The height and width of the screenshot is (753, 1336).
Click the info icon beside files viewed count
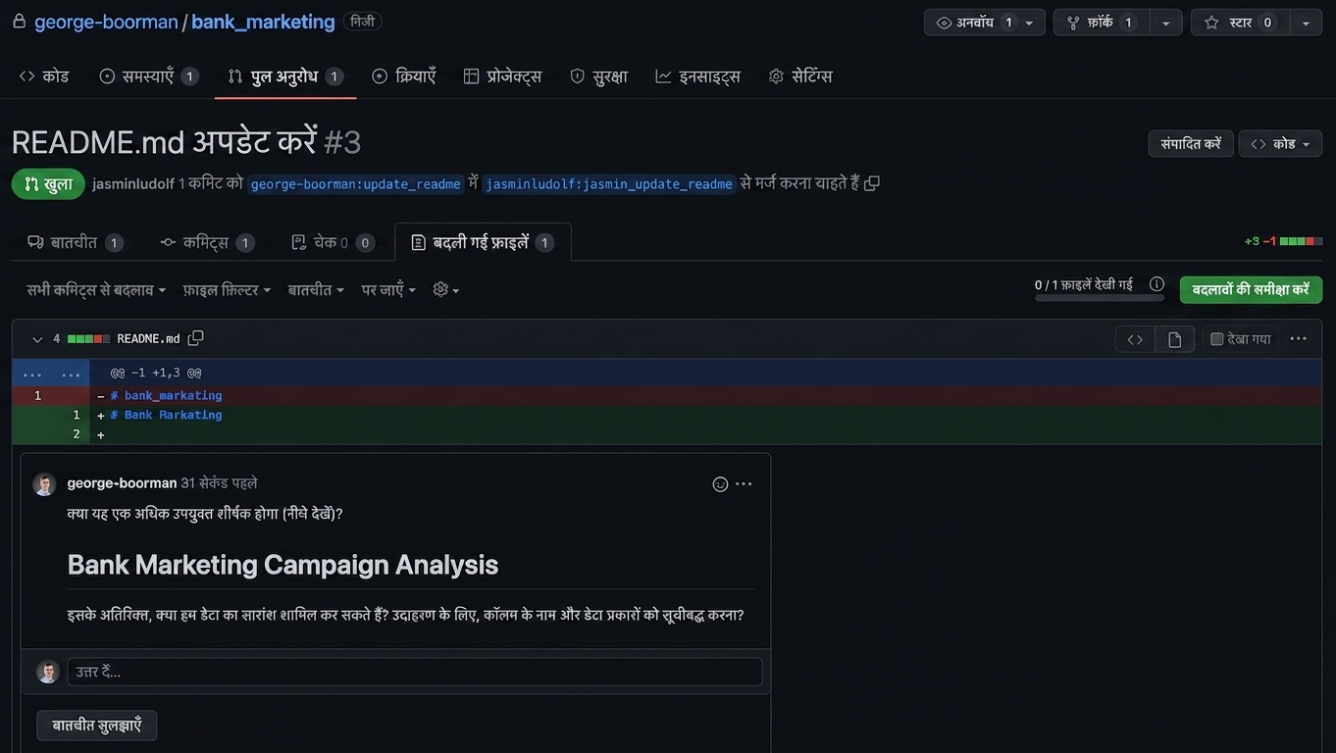tap(1156, 284)
